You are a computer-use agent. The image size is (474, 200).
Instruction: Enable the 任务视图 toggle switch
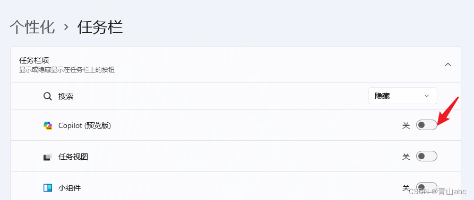[427, 156]
